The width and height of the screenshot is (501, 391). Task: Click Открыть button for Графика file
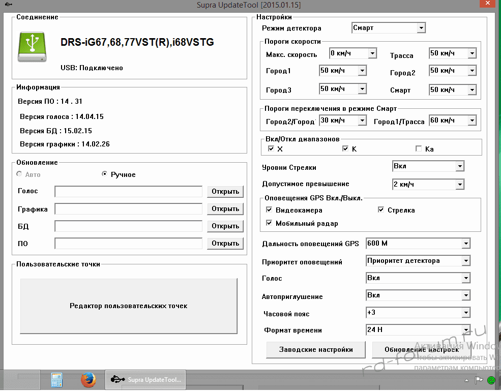pos(225,208)
